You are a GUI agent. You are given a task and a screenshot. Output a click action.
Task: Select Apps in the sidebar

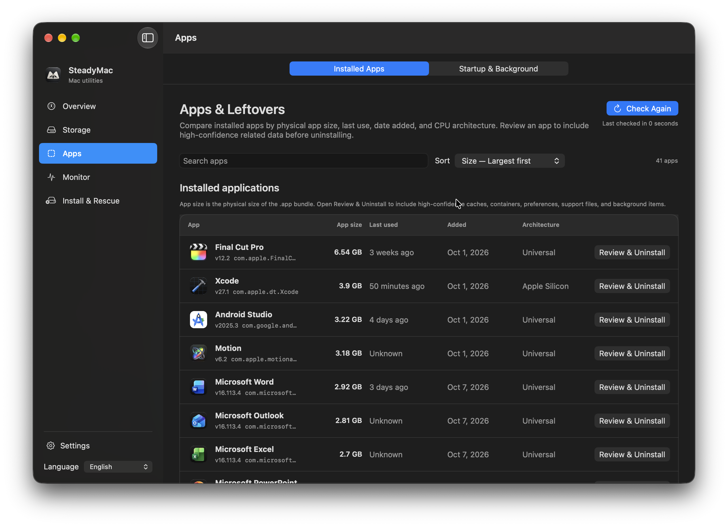(x=98, y=153)
